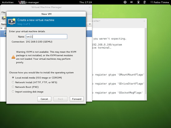The image size is (171, 128).
Task: Click the chat status icon beside Falko Timme
Action: tap(152, 2)
